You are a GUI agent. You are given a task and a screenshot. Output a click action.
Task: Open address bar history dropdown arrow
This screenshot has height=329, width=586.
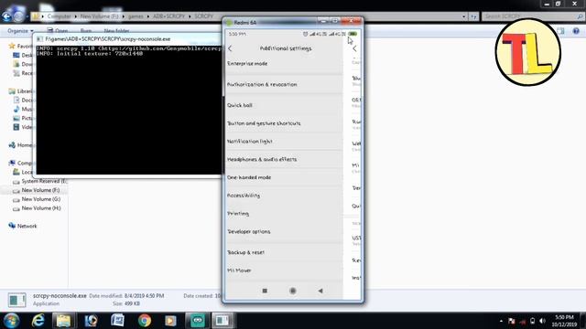[464, 16]
